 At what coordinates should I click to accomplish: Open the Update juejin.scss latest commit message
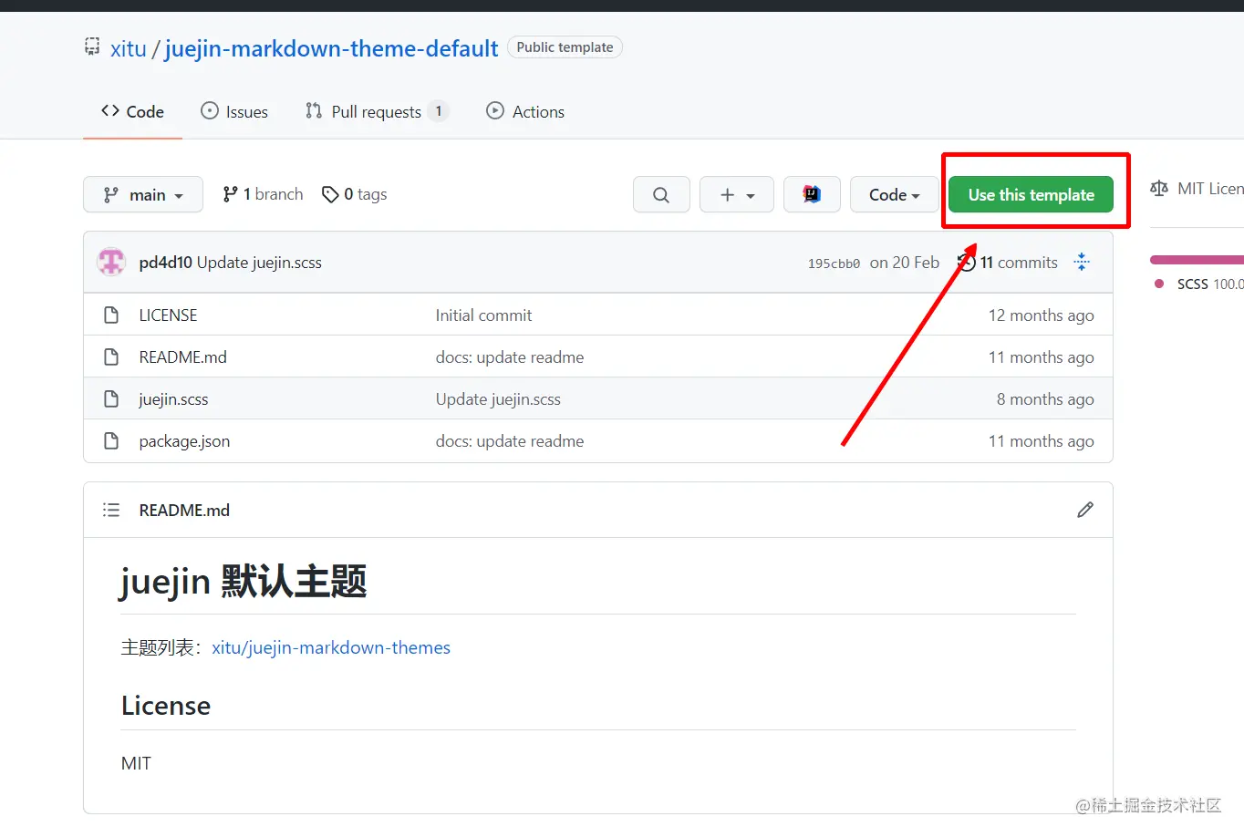click(x=259, y=263)
